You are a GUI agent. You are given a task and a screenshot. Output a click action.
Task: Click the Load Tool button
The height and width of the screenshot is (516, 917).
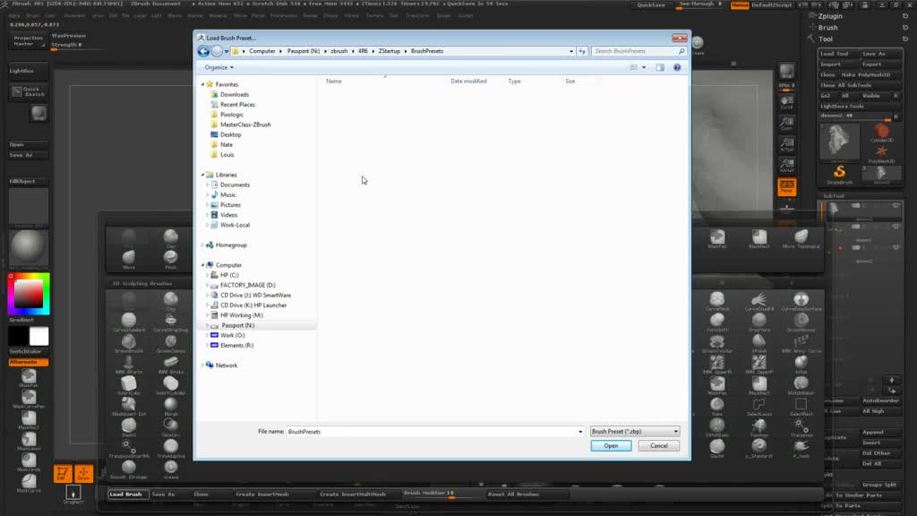(x=838, y=54)
